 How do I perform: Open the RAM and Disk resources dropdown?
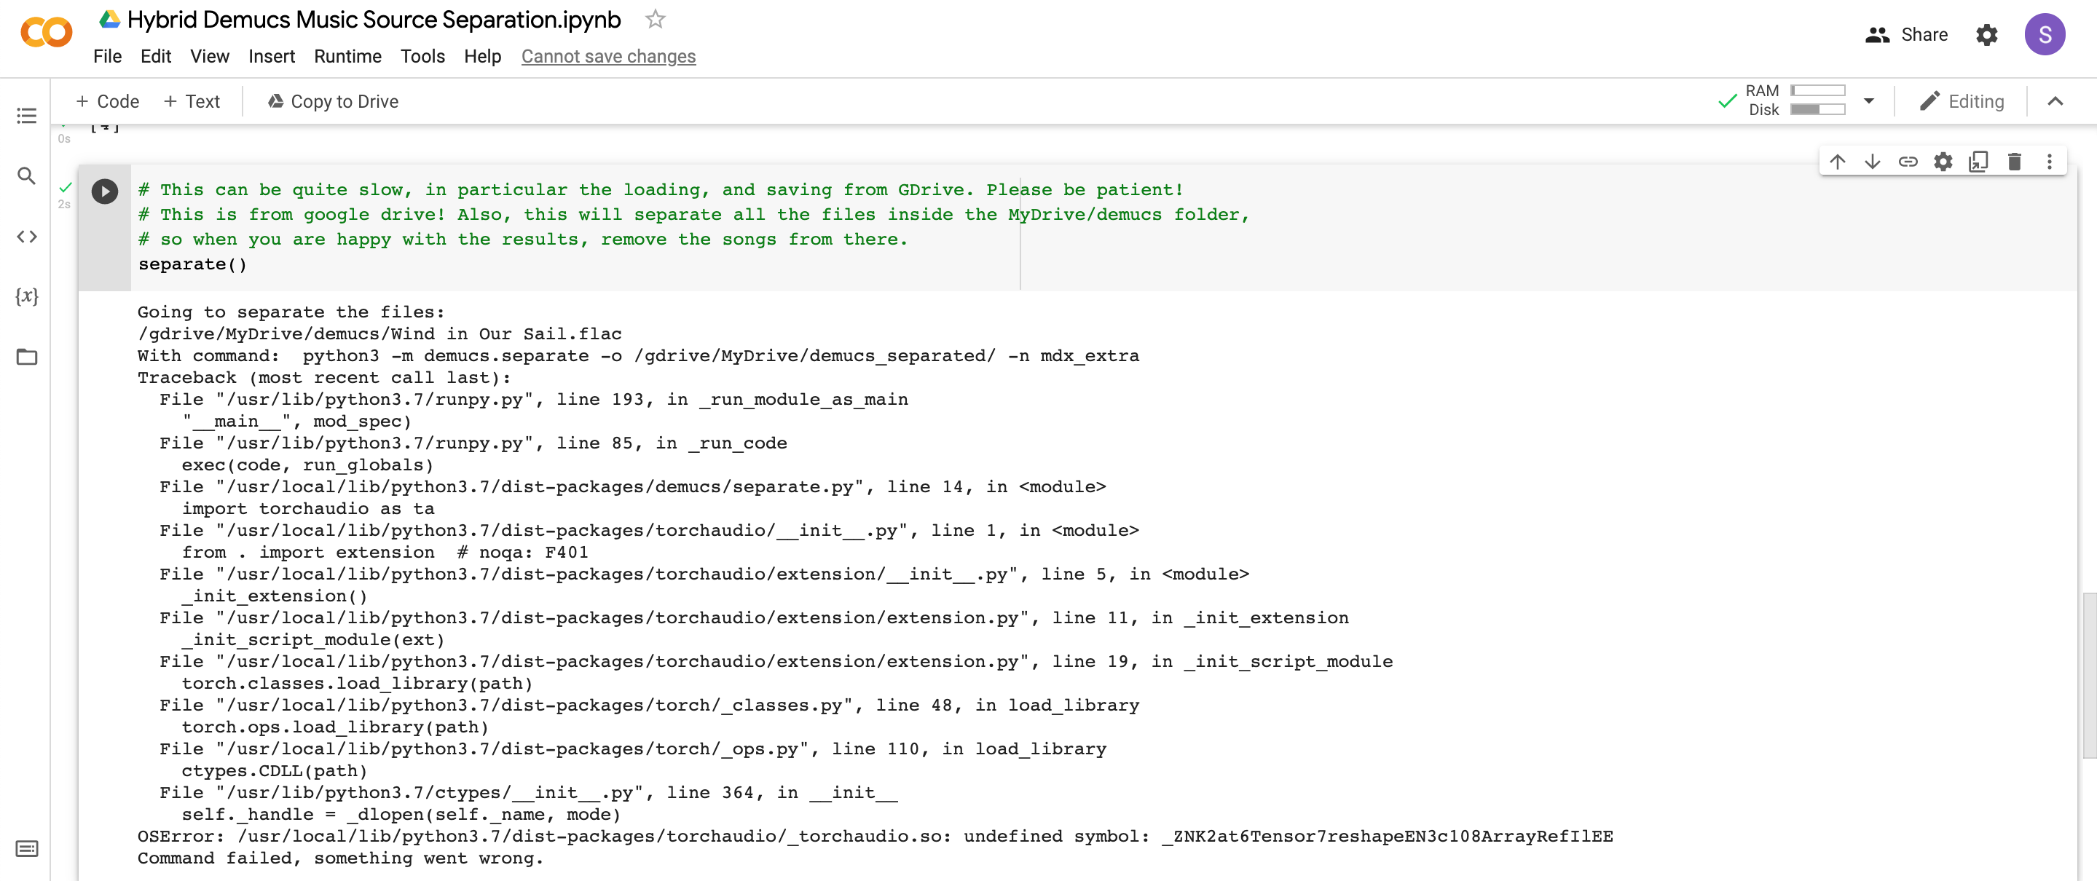pos(1868,100)
